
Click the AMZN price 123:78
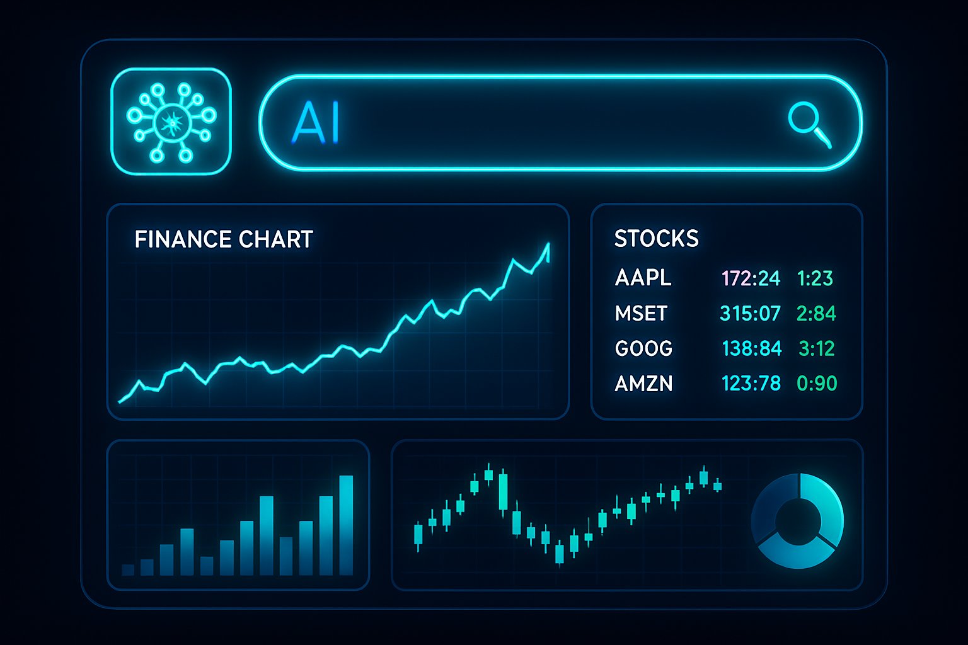(751, 384)
